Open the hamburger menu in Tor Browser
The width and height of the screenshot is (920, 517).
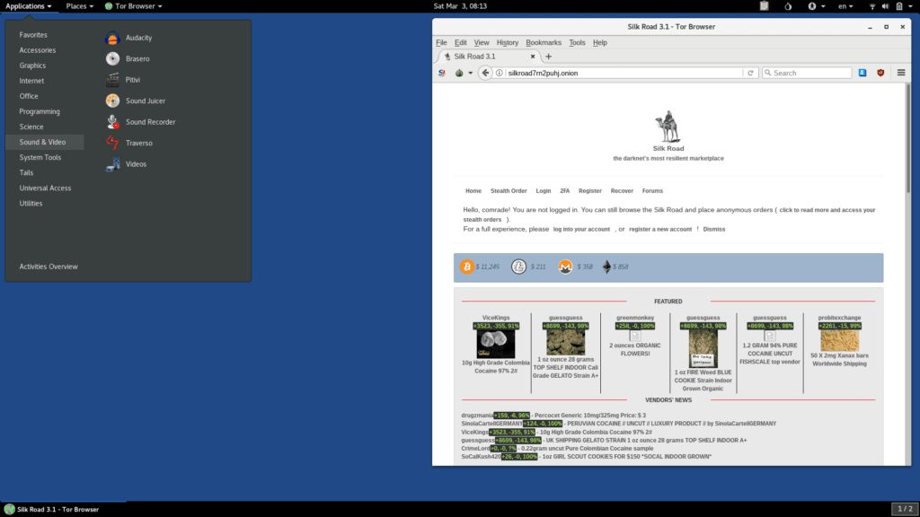tap(900, 73)
